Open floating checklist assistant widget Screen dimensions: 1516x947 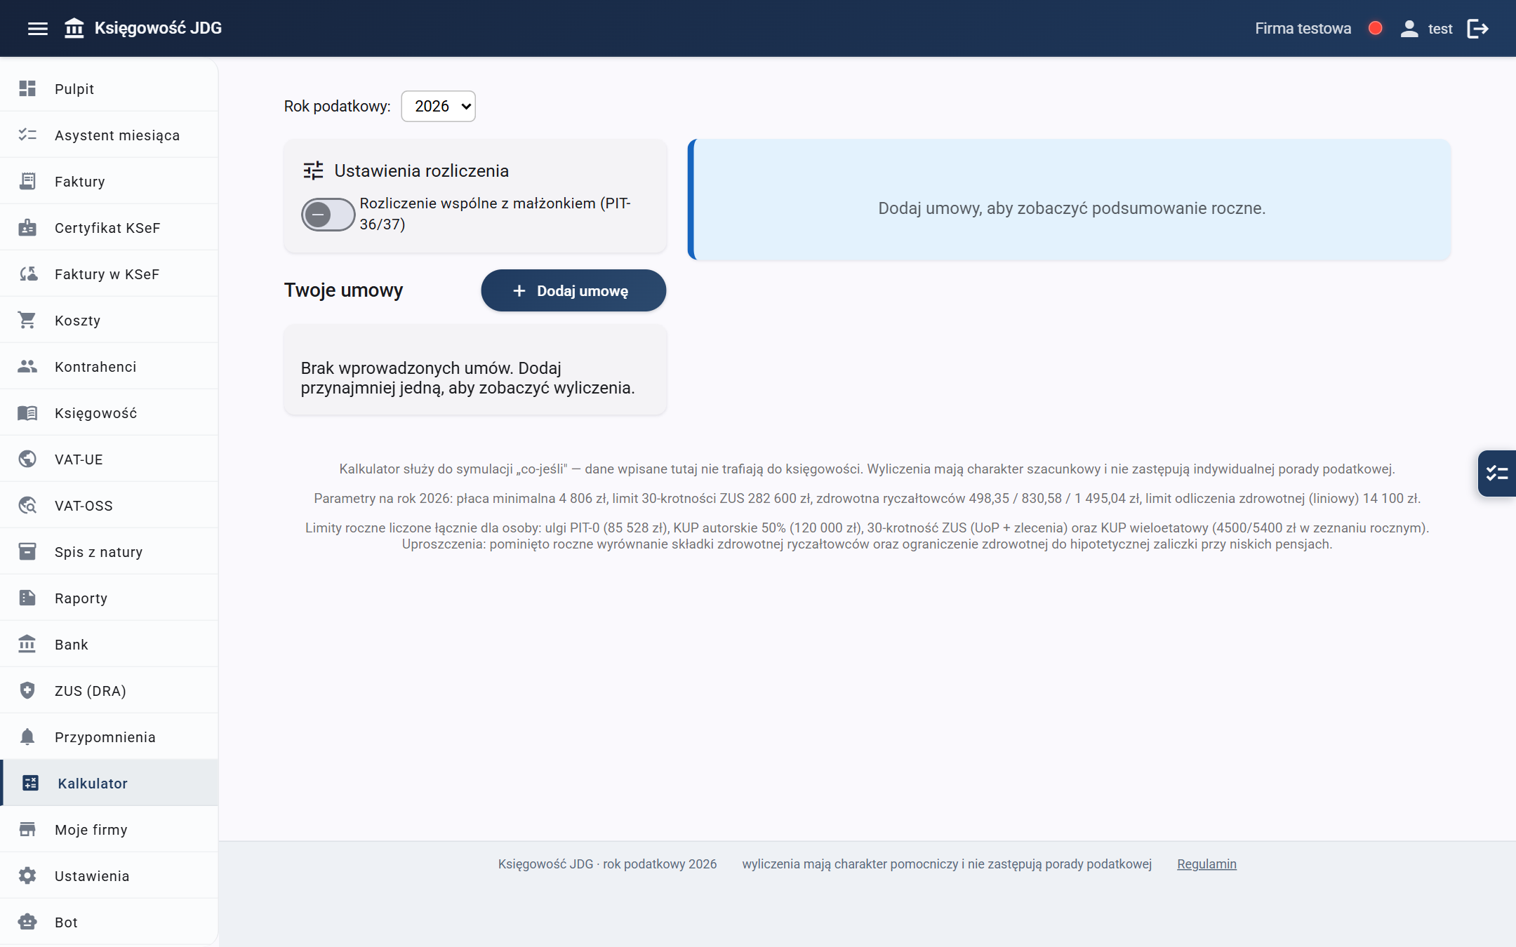pos(1497,473)
